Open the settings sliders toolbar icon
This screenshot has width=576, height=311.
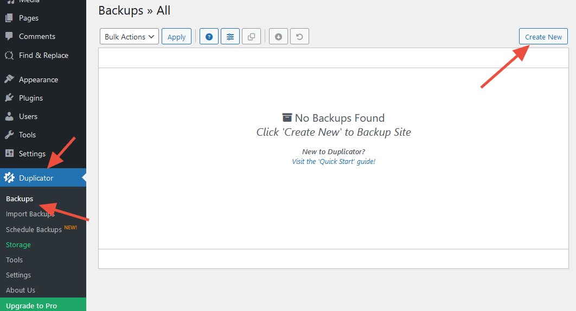tap(231, 37)
